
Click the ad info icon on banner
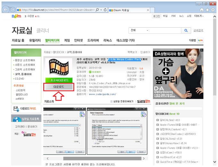point(202,50)
